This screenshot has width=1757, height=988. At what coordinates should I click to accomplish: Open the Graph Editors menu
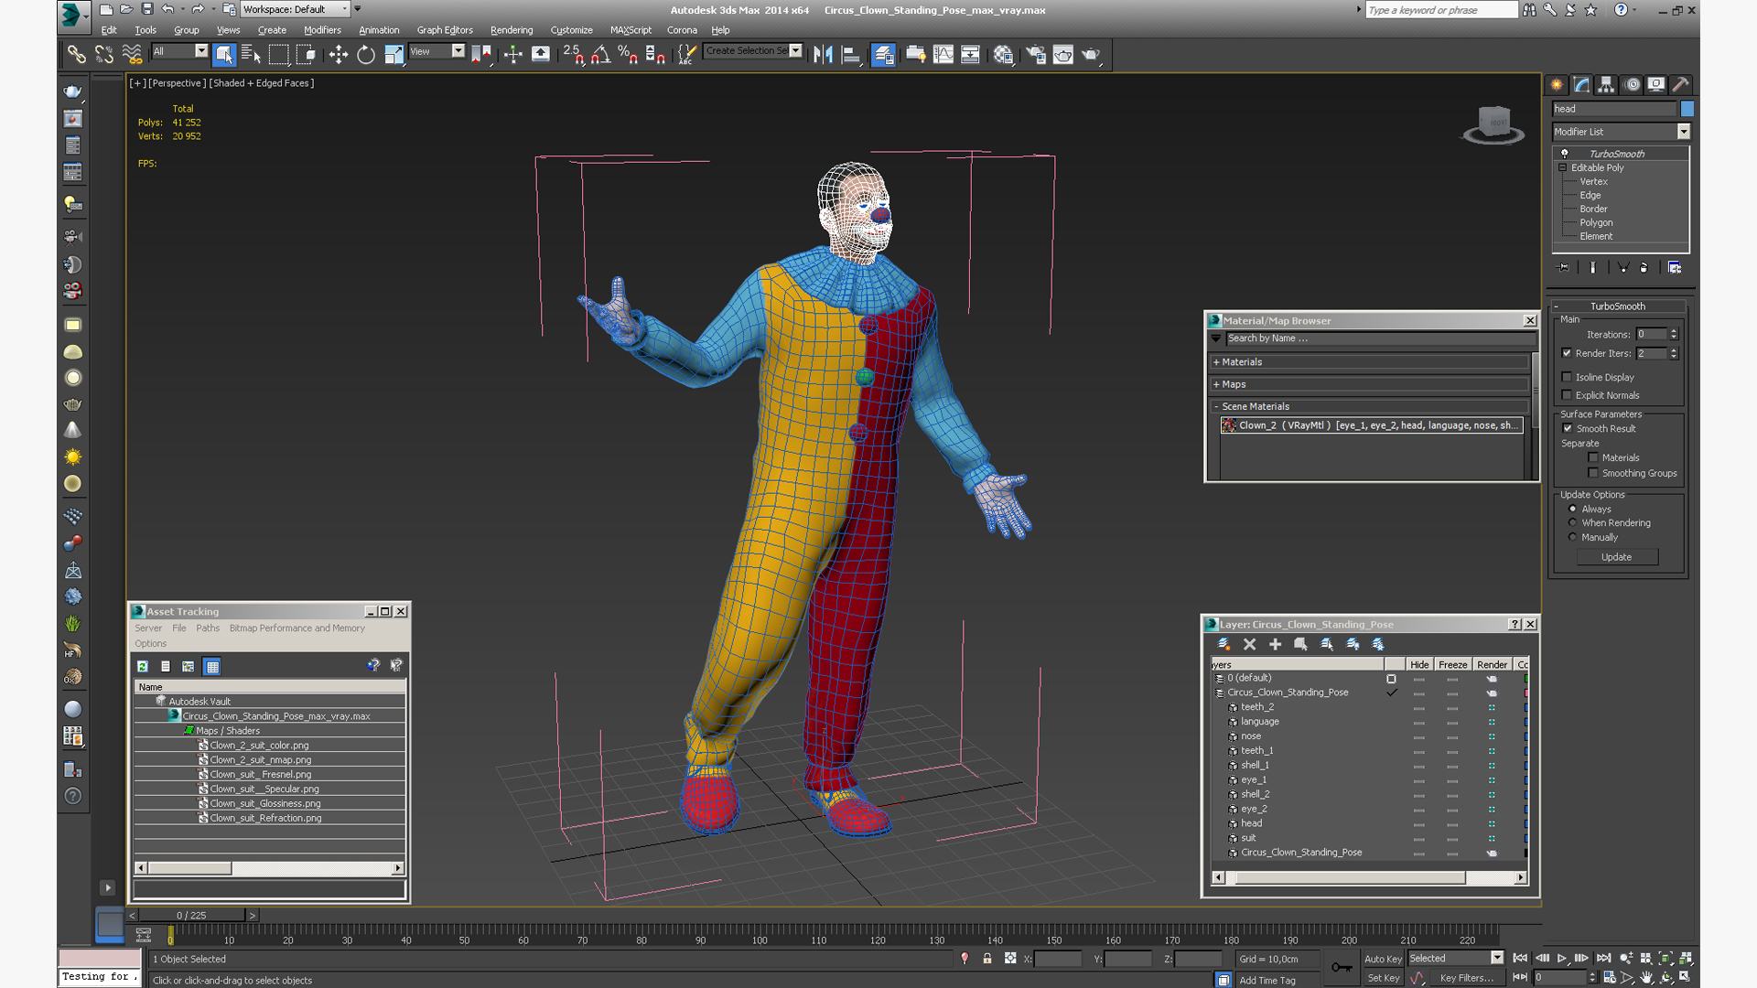(x=445, y=30)
